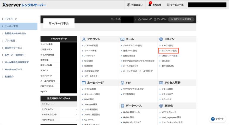229x125 pixels.
Task: Open the サービス一覧 grid icon
Action: (168, 5)
